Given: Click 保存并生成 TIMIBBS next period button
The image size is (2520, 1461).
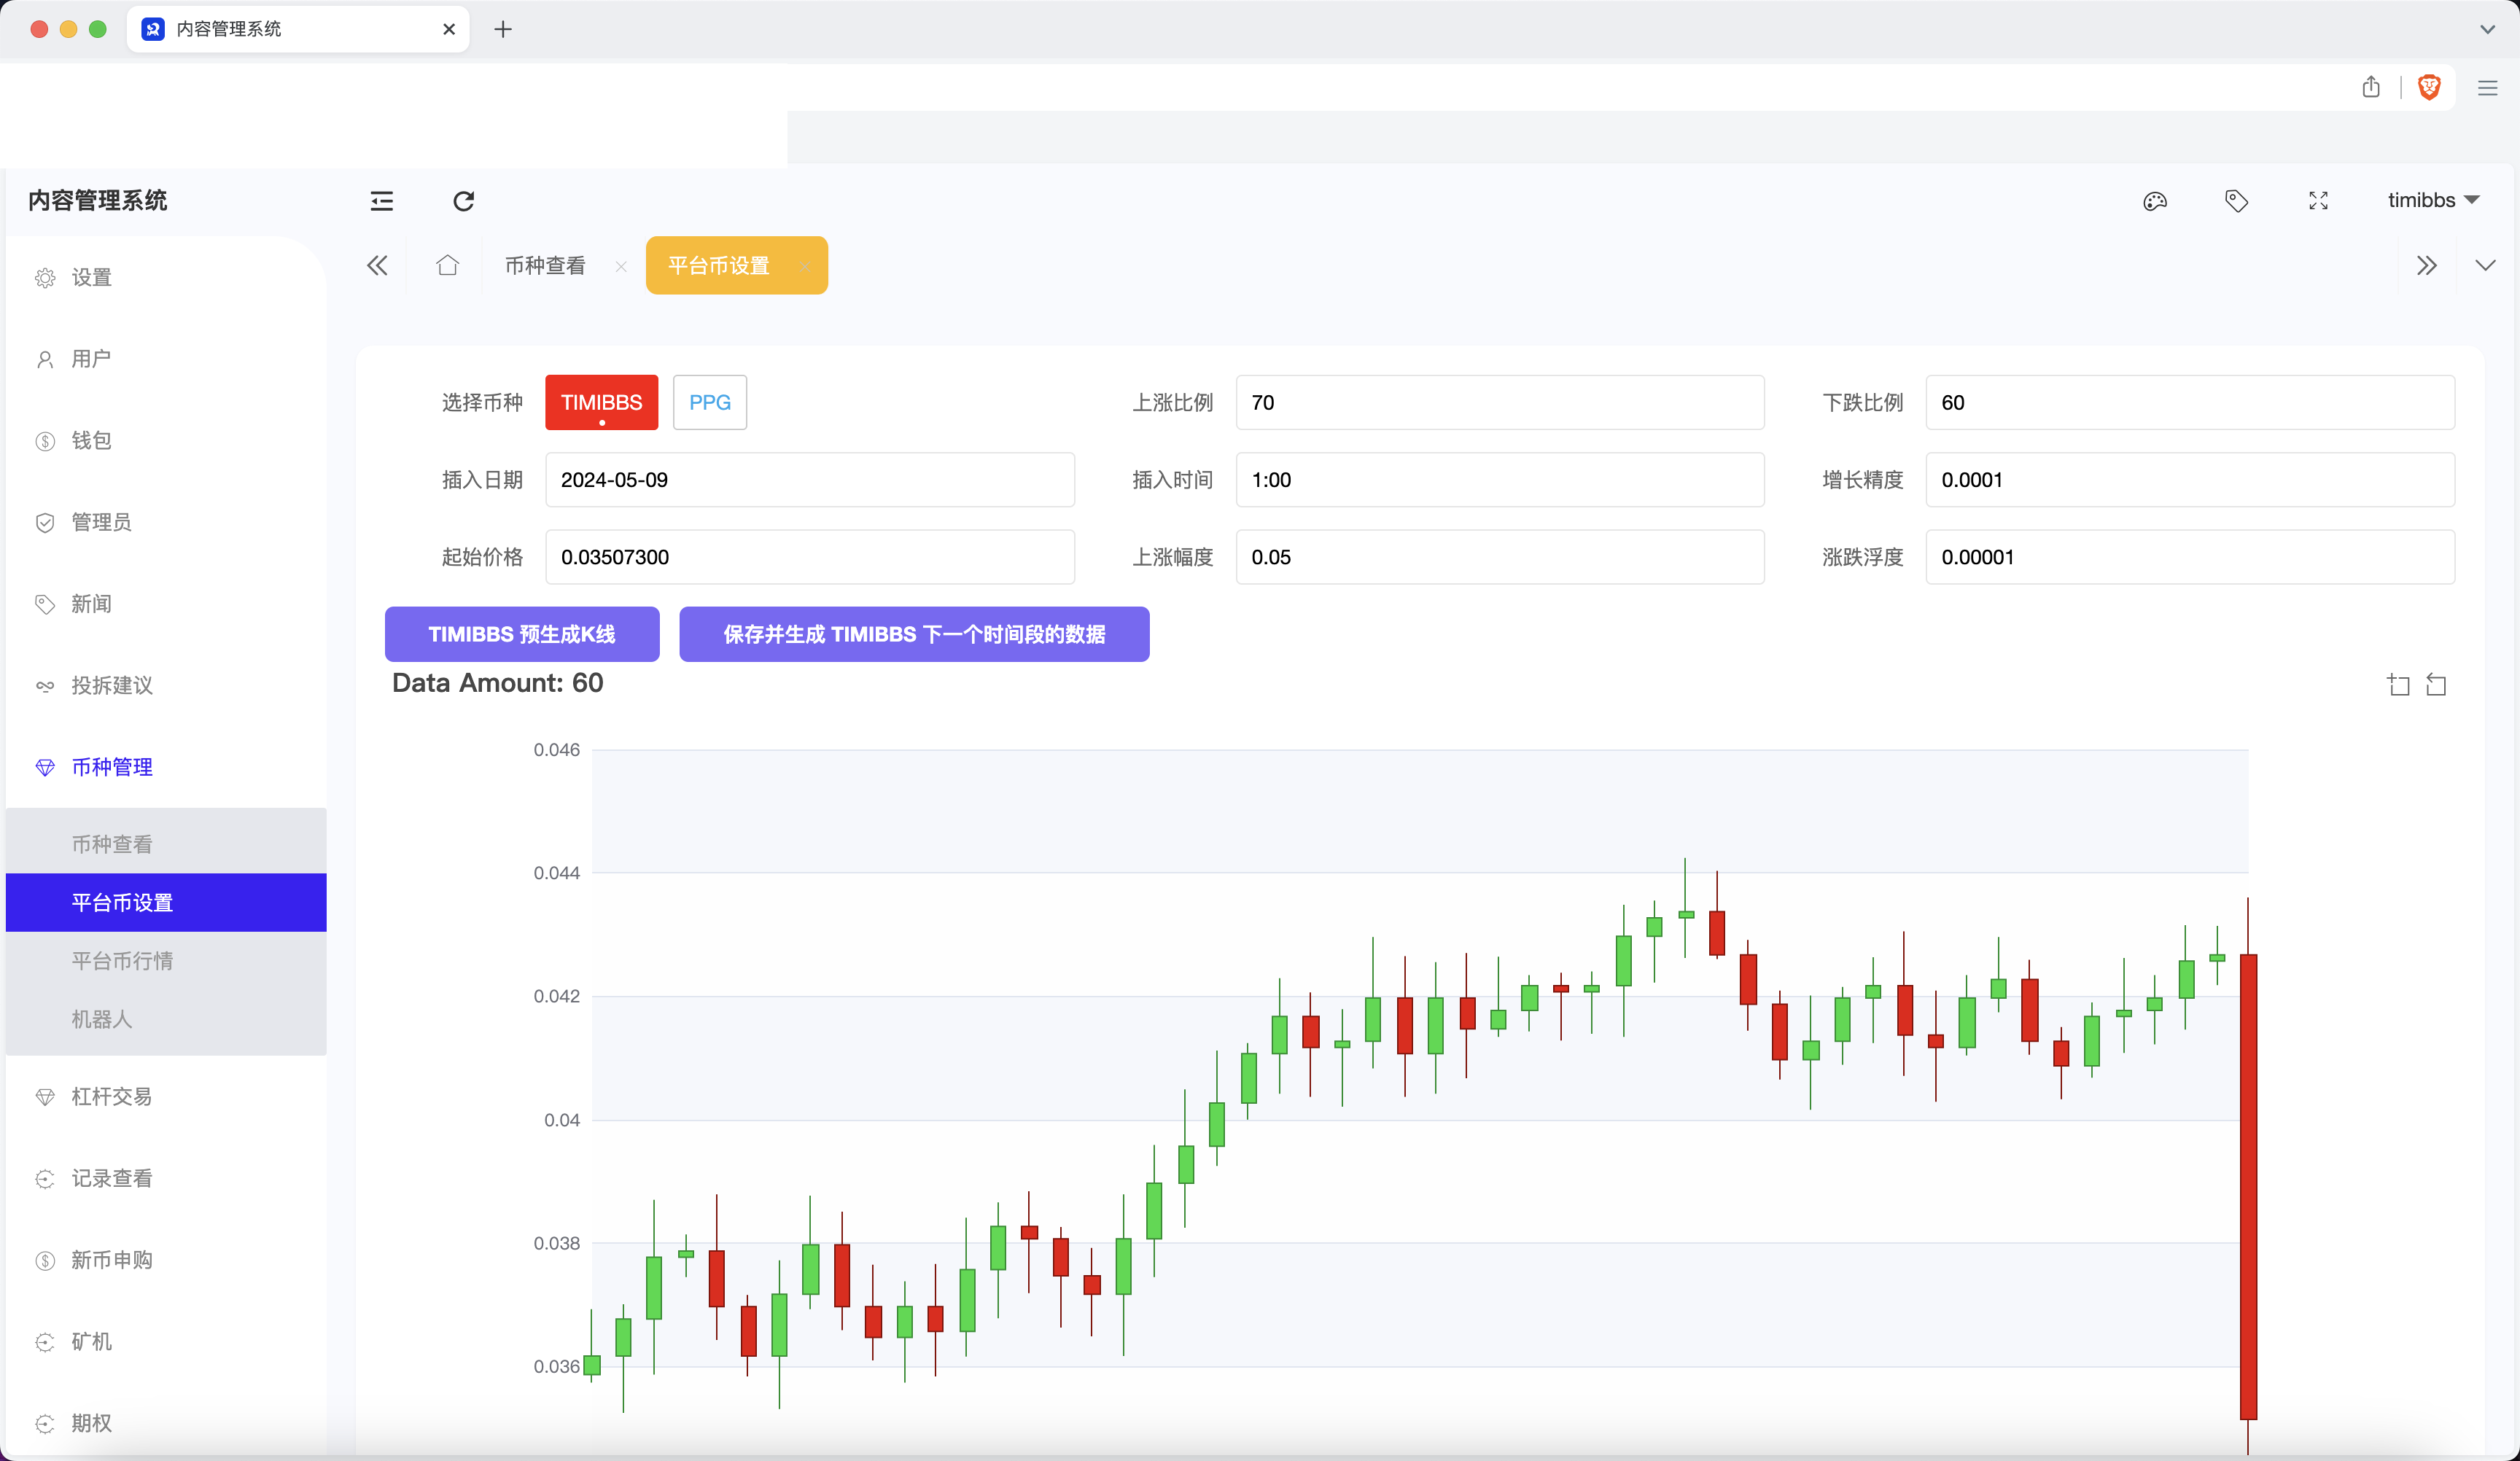Looking at the screenshot, I should (914, 634).
